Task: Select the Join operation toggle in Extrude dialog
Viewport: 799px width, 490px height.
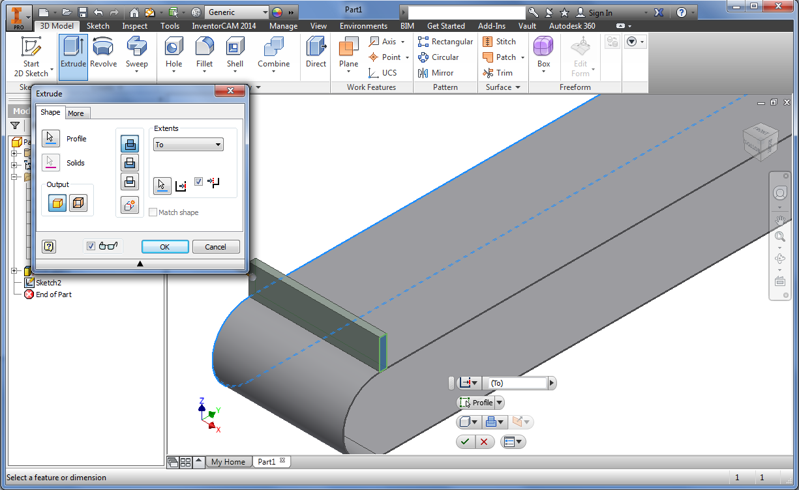Action: point(130,144)
